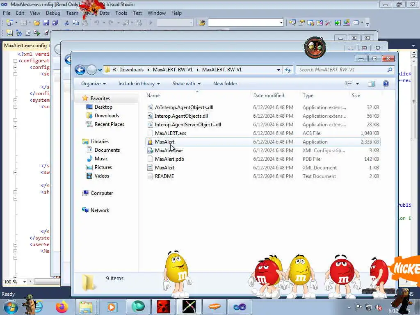Click the Change your view icon

click(x=349, y=84)
